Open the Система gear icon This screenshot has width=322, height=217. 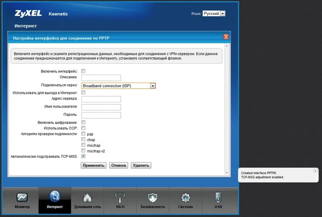(186, 198)
